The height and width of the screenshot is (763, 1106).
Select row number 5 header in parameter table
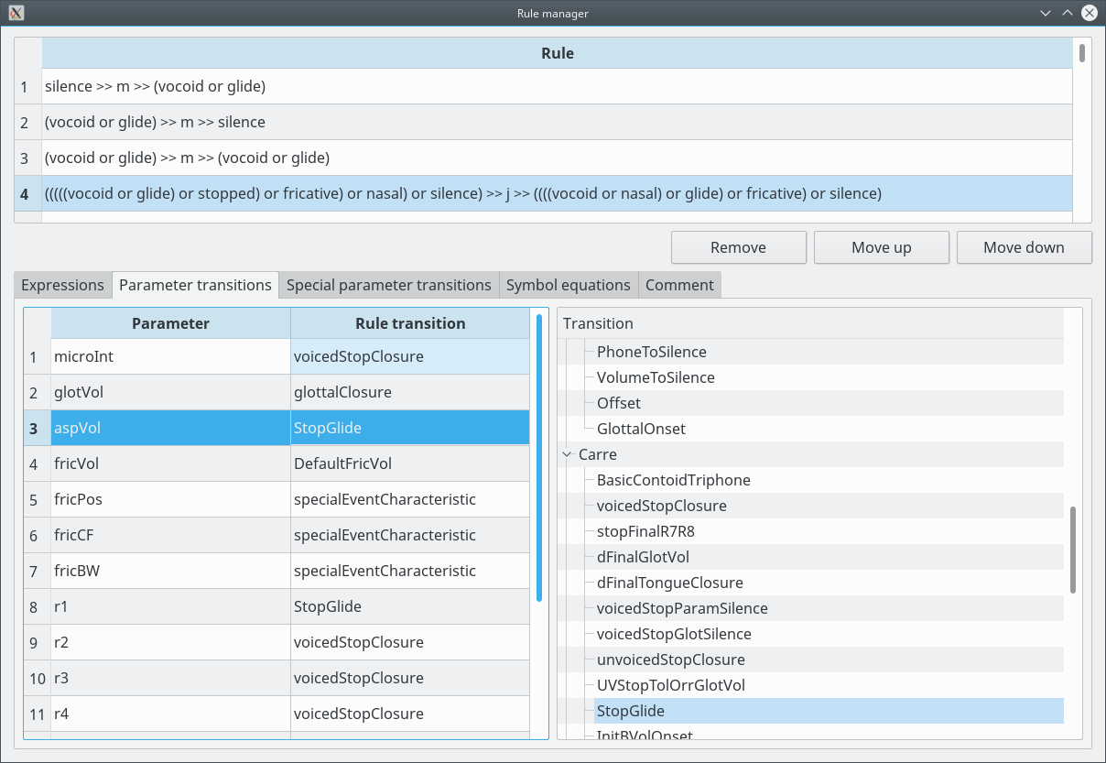click(38, 499)
